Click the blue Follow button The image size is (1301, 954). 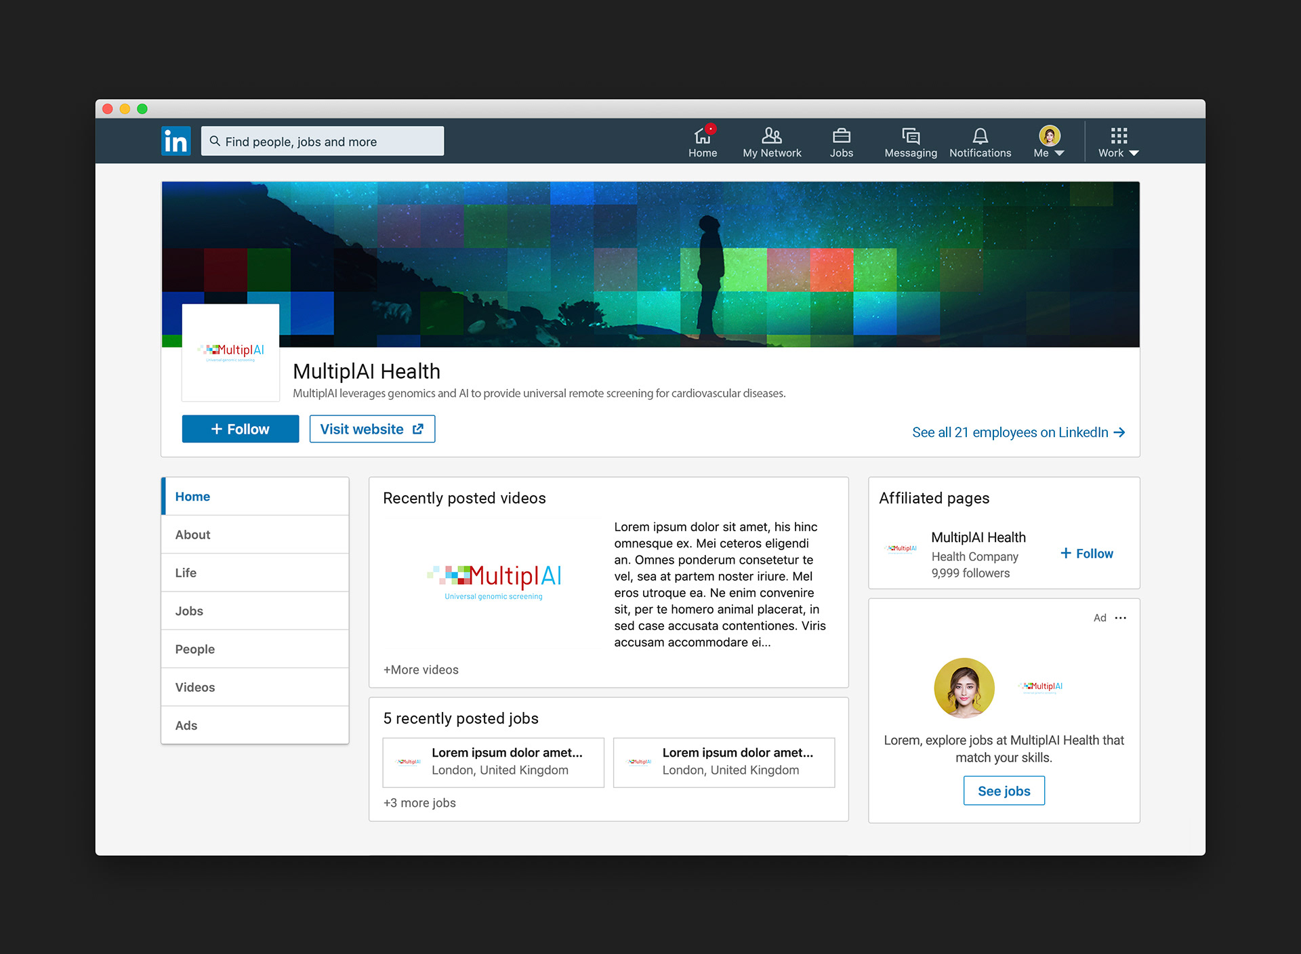[x=241, y=429]
